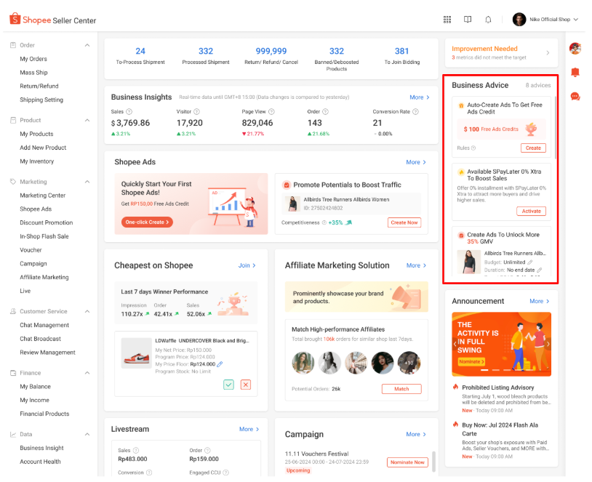Expand the Nike Official Shop account dropdown

tap(576, 20)
